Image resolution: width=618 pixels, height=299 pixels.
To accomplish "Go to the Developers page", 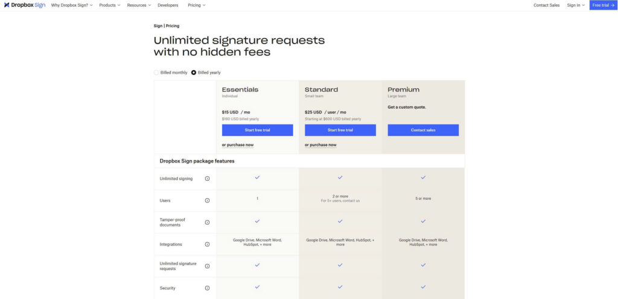I will [168, 5].
